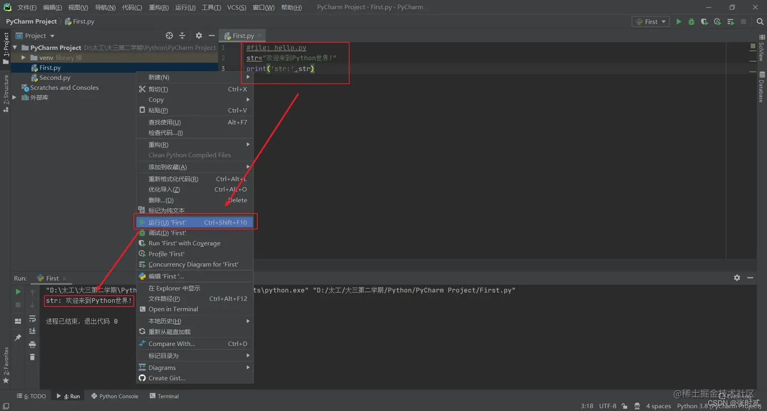Image resolution: width=767 pixels, height=411 pixels.
Task: Expand the 本地历史(H) submenu
Action: tap(195, 321)
